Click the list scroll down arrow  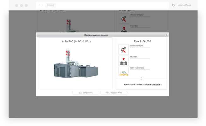click(141, 80)
